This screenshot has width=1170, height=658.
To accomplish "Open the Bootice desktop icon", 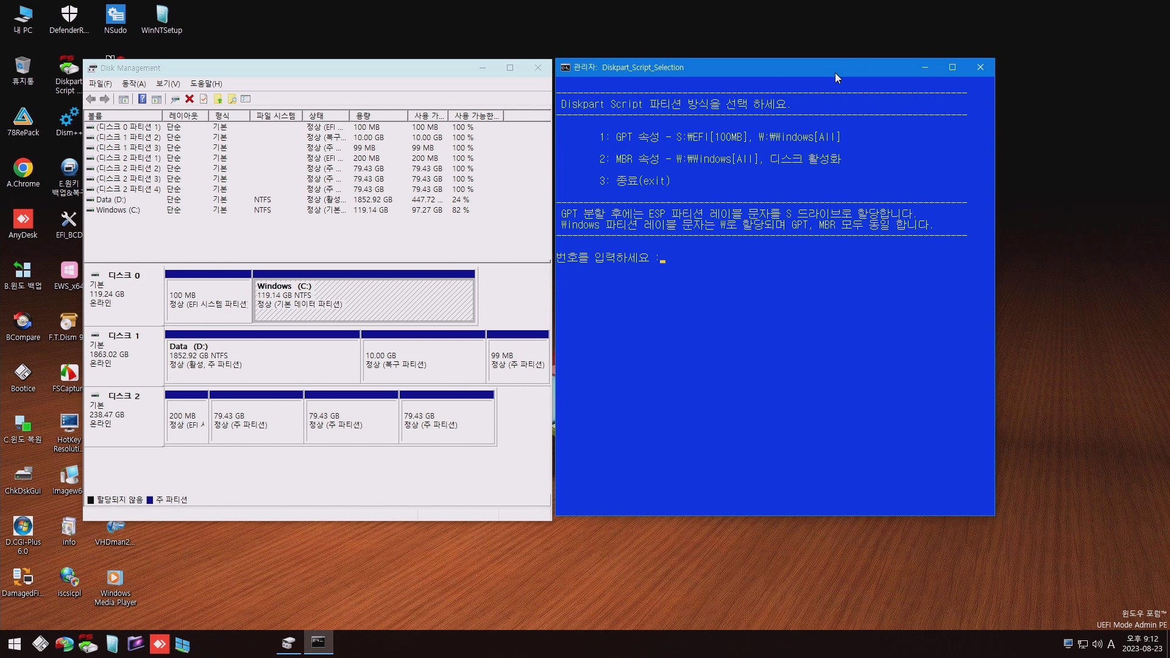I will tap(23, 378).
